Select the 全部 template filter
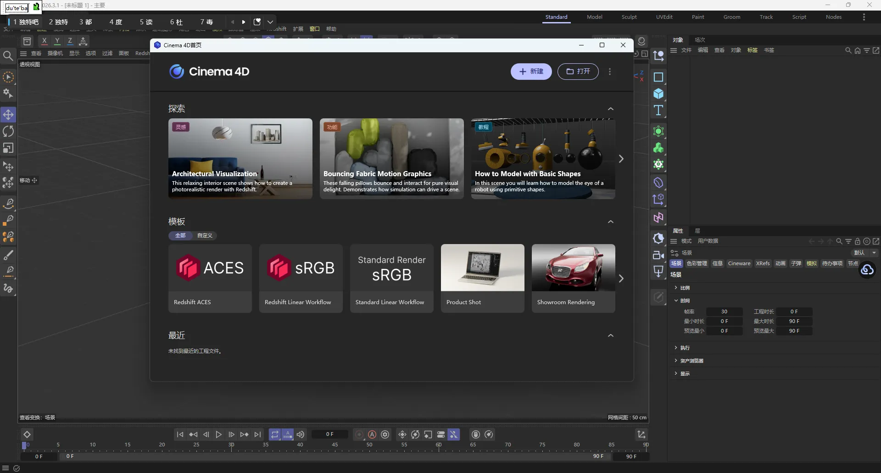 (x=180, y=235)
